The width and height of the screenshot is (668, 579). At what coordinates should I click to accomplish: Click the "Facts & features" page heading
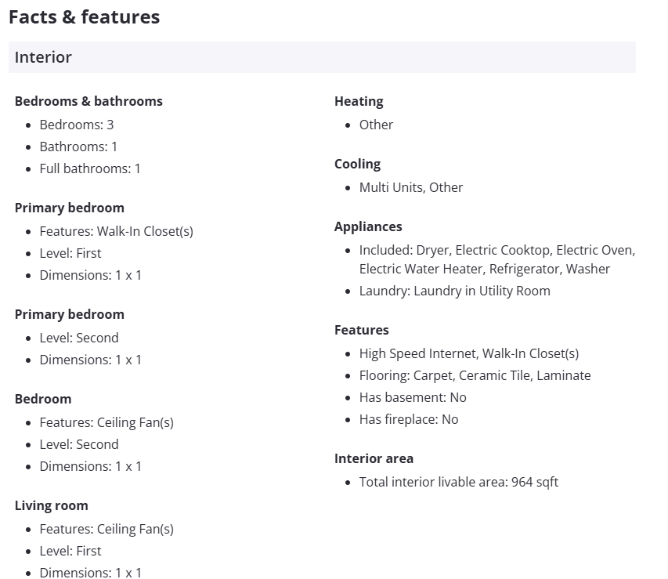(x=84, y=16)
